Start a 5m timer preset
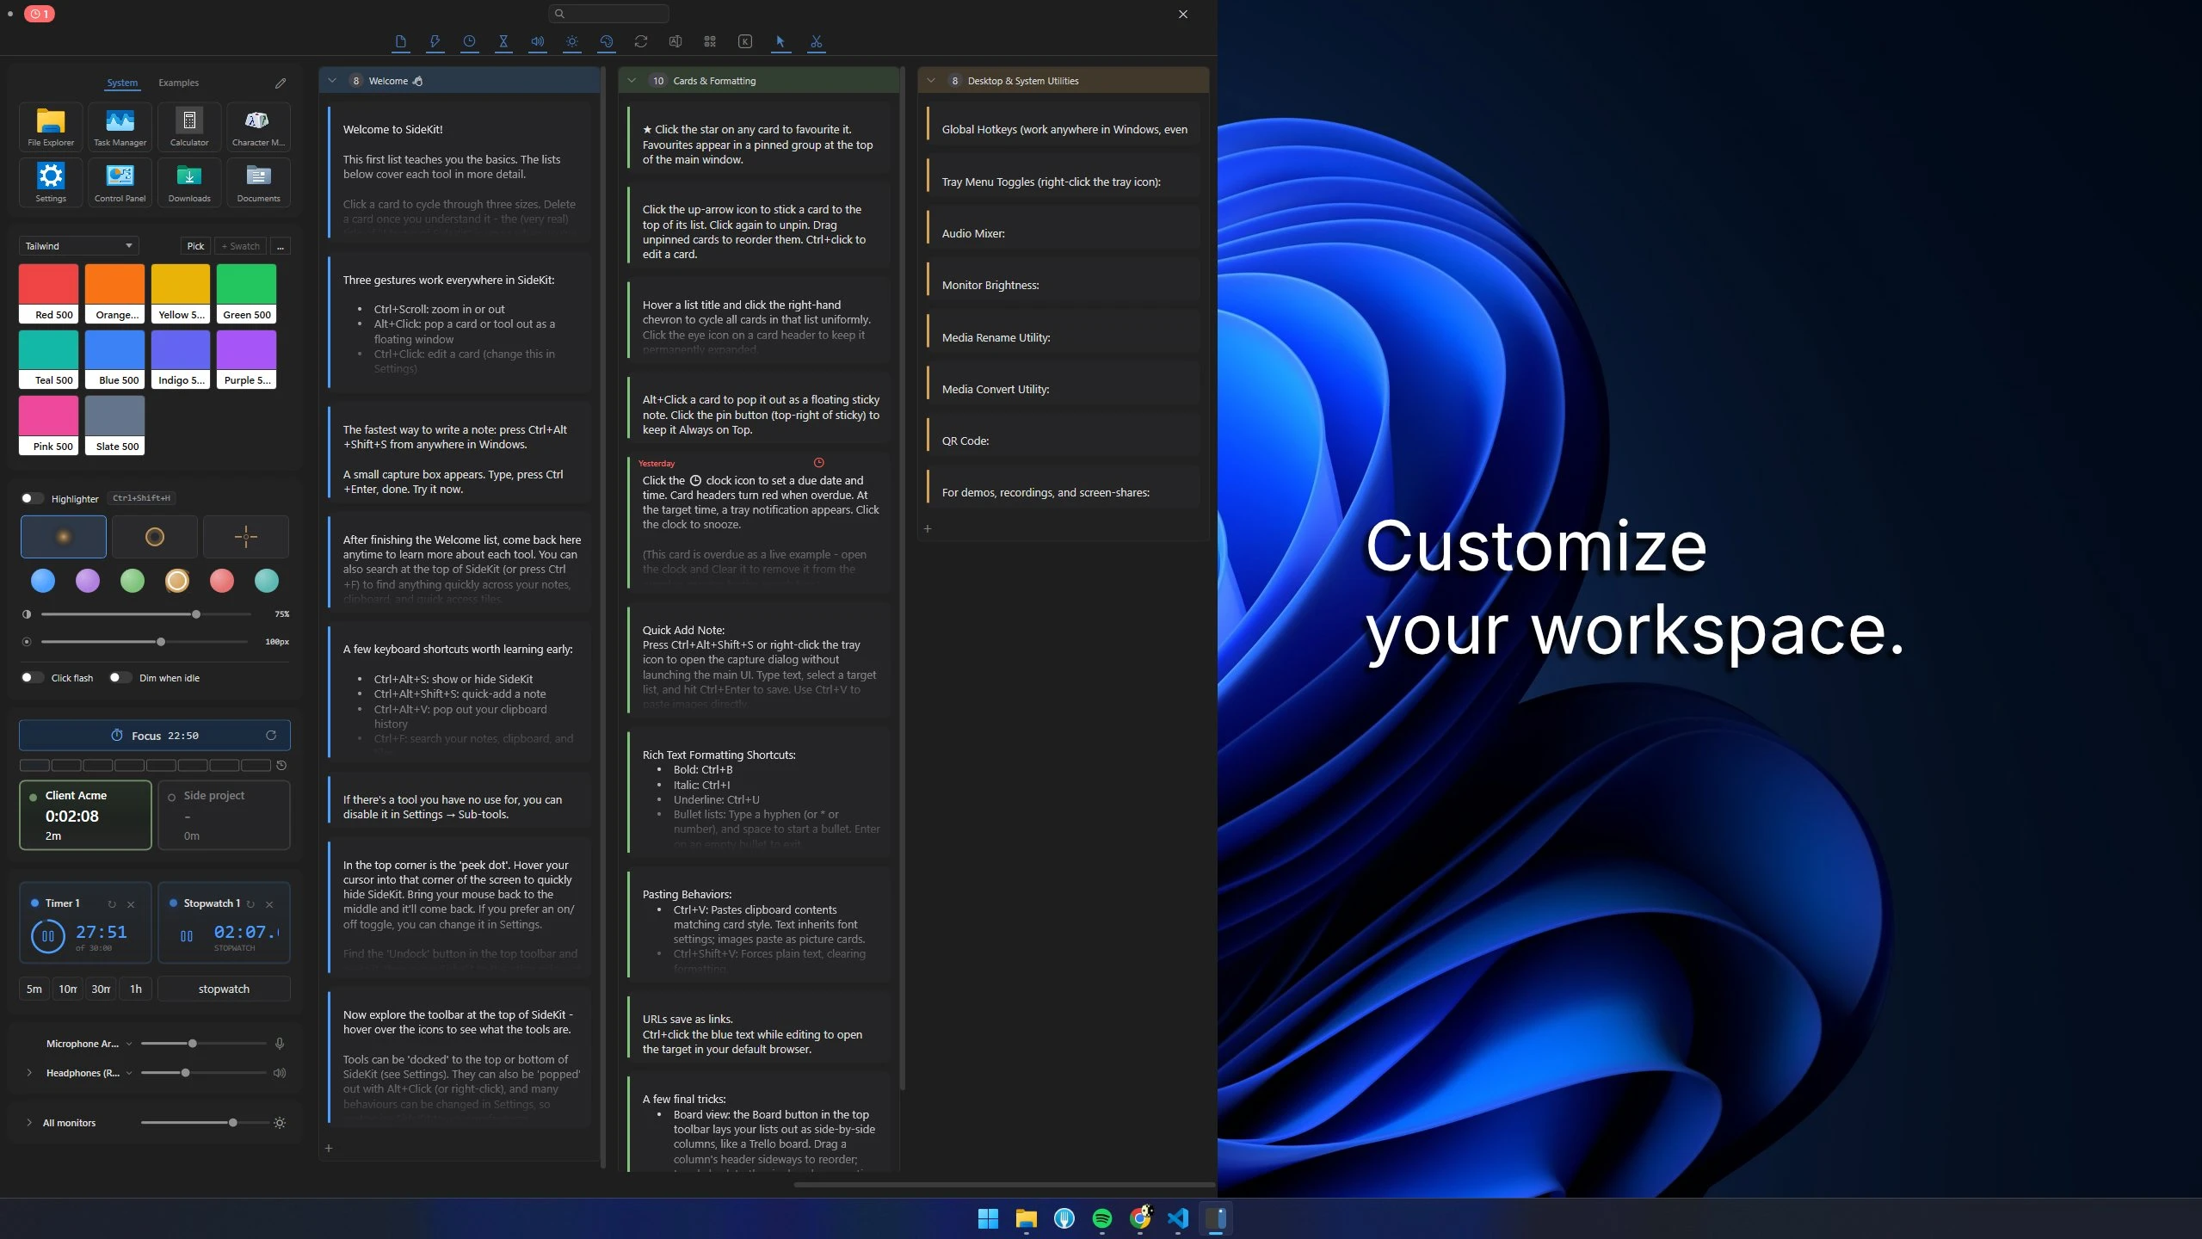The height and width of the screenshot is (1239, 2202). tap(34, 989)
